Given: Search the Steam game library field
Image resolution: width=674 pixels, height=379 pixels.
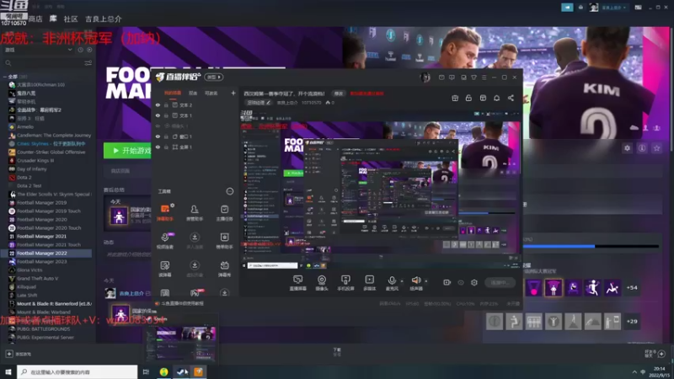Looking at the screenshot, I should (43, 63).
